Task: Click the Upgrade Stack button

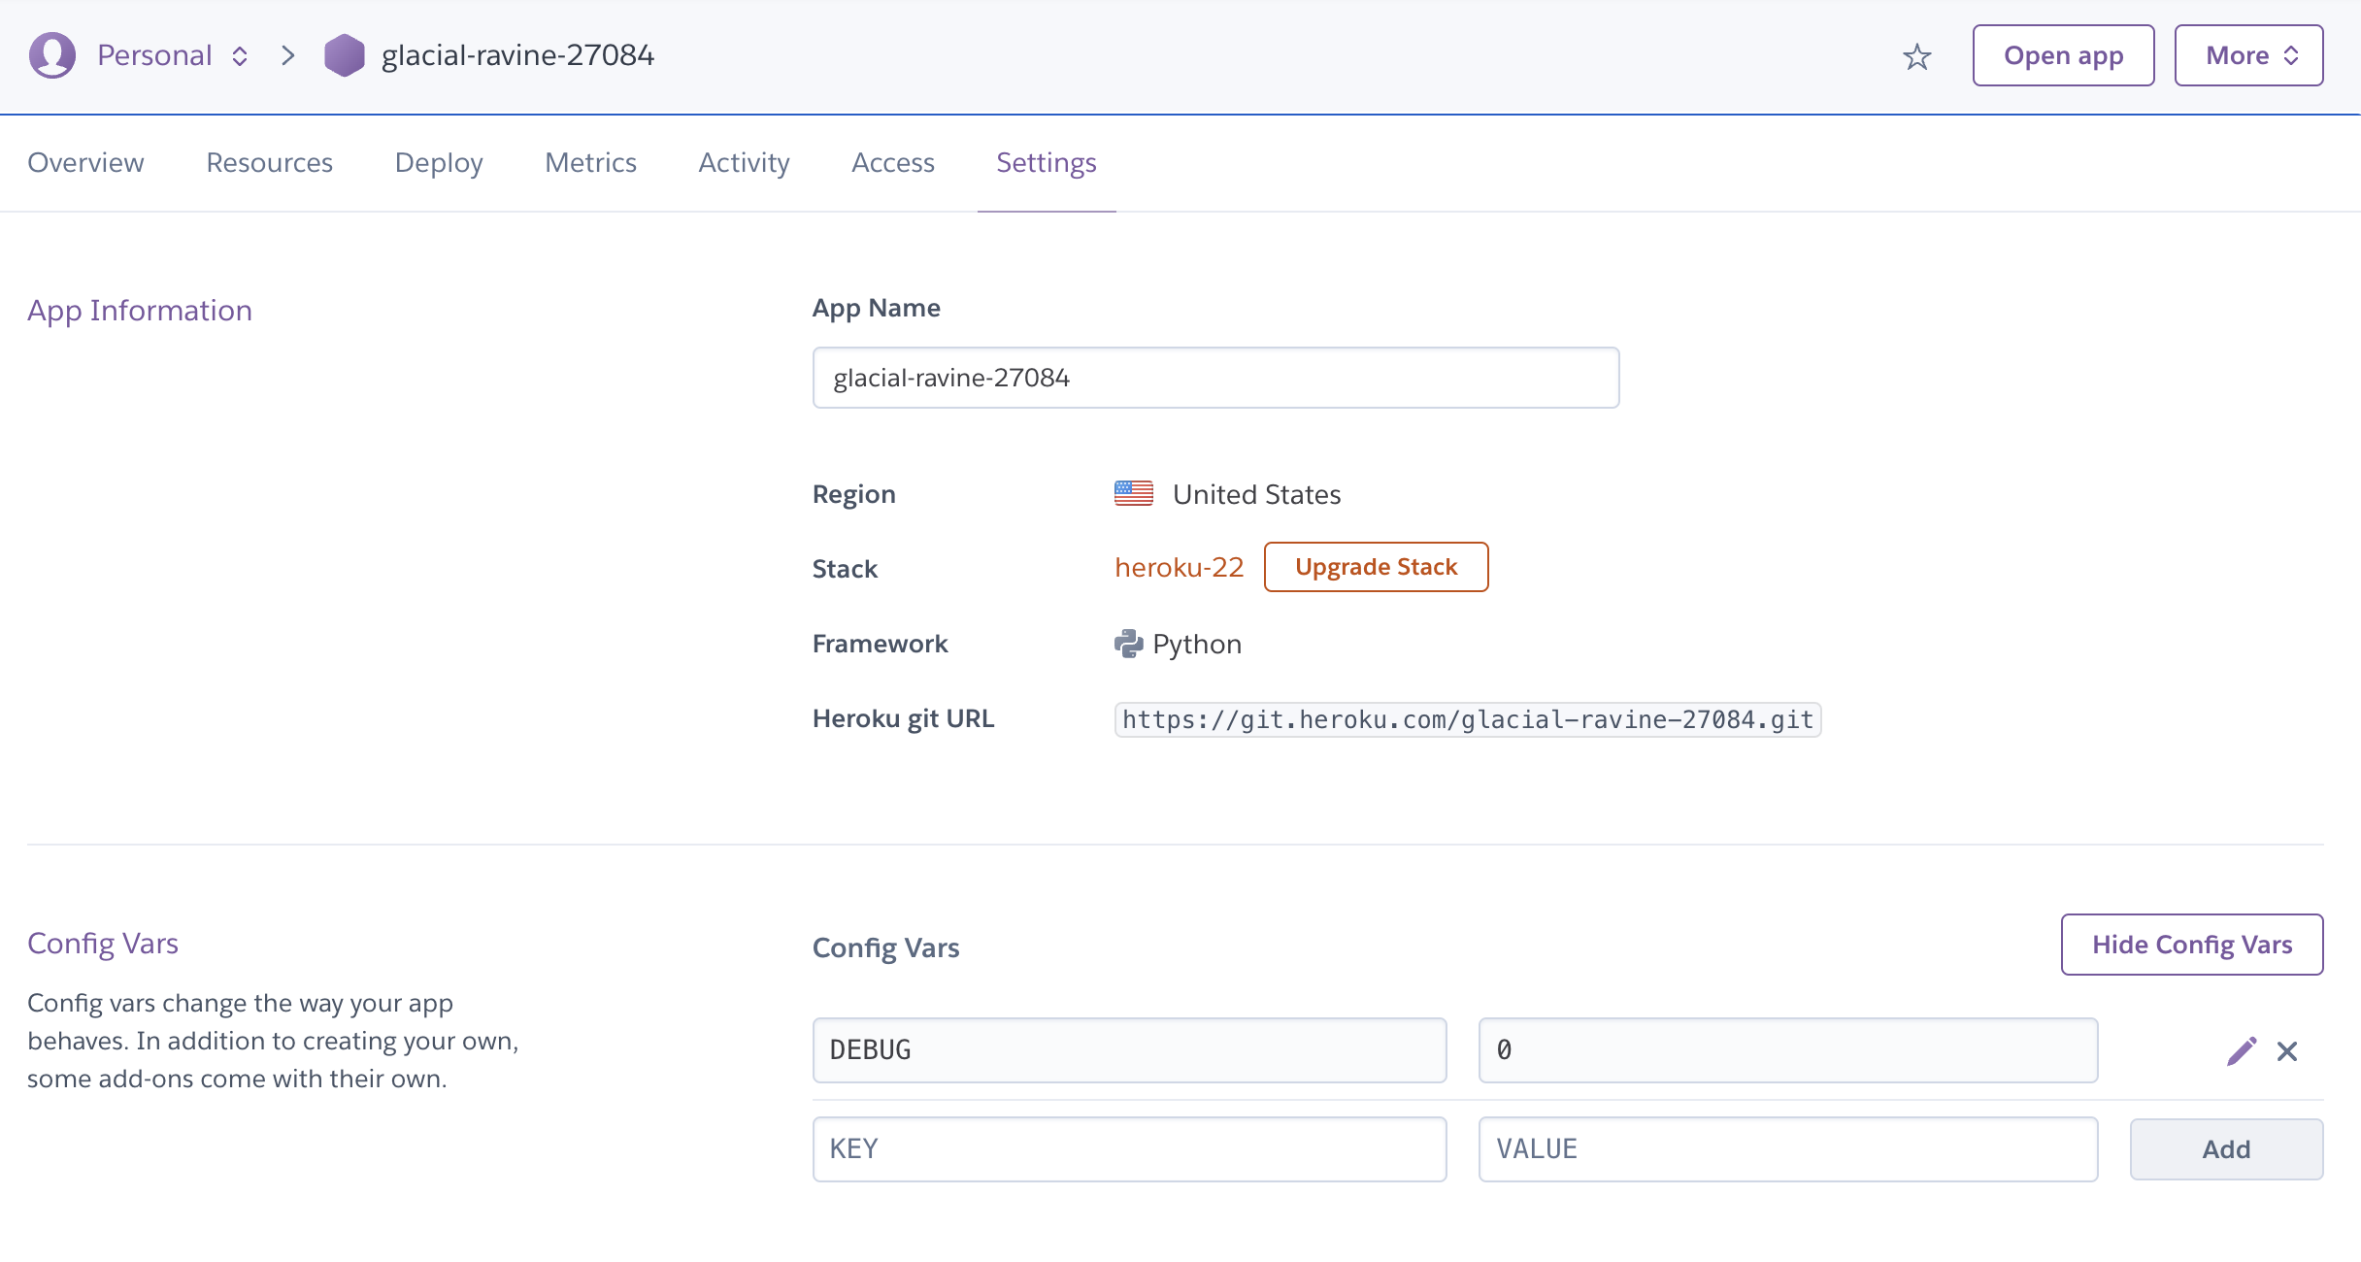Action: coord(1376,567)
